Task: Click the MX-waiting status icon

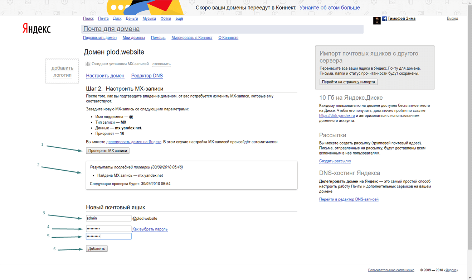Action: tap(88, 64)
